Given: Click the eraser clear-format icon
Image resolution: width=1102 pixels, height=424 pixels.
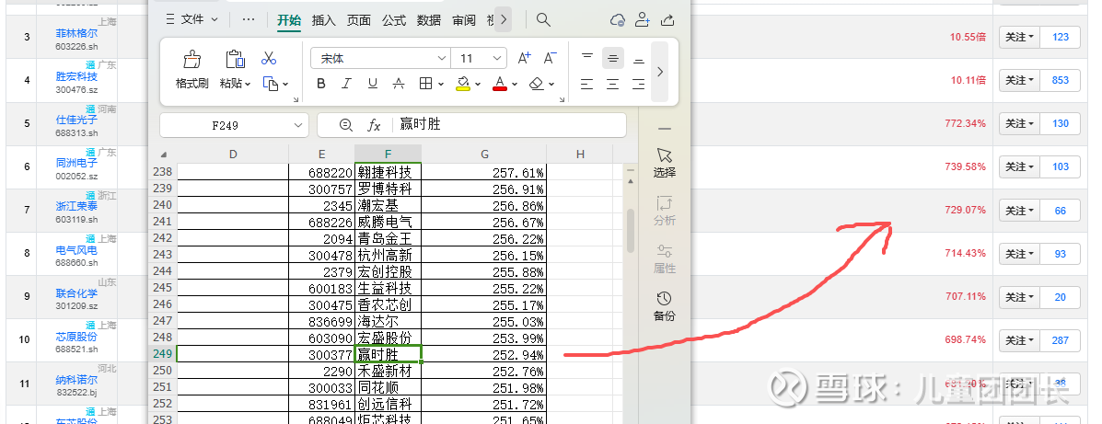Looking at the screenshot, I should coord(537,84).
